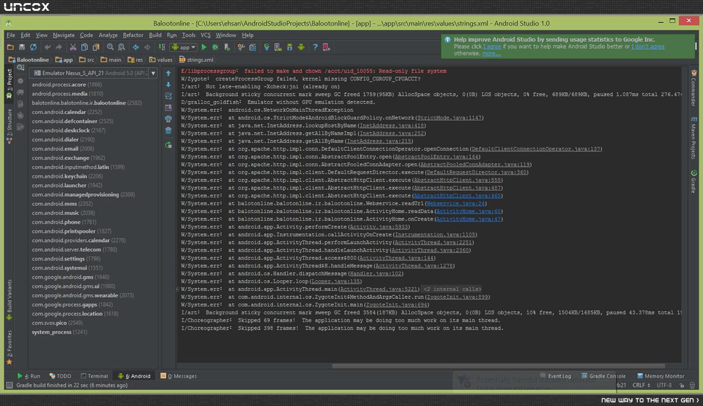Click the values folder breadcrumb
Viewport: 703px width, 406px height.
[x=161, y=60]
